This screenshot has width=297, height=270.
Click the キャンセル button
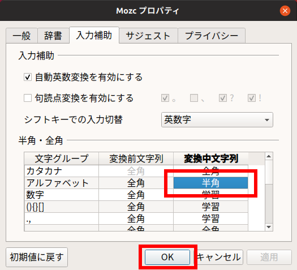click(219, 257)
